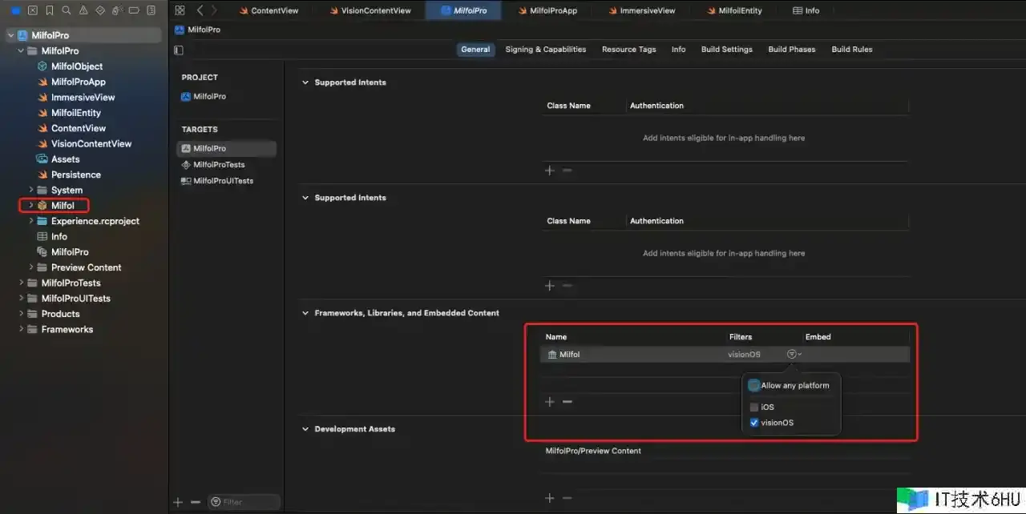This screenshot has height=514, width=1026.
Task: Open the Signing & Capabilities tab
Action: click(x=545, y=50)
